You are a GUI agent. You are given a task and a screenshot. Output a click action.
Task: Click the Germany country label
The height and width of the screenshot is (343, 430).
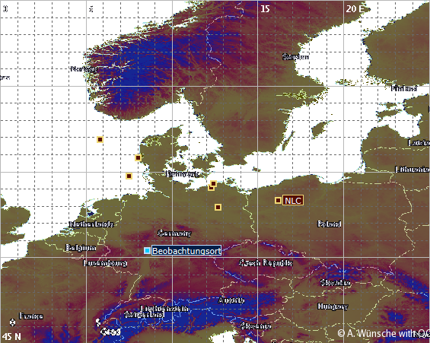tap(174, 233)
